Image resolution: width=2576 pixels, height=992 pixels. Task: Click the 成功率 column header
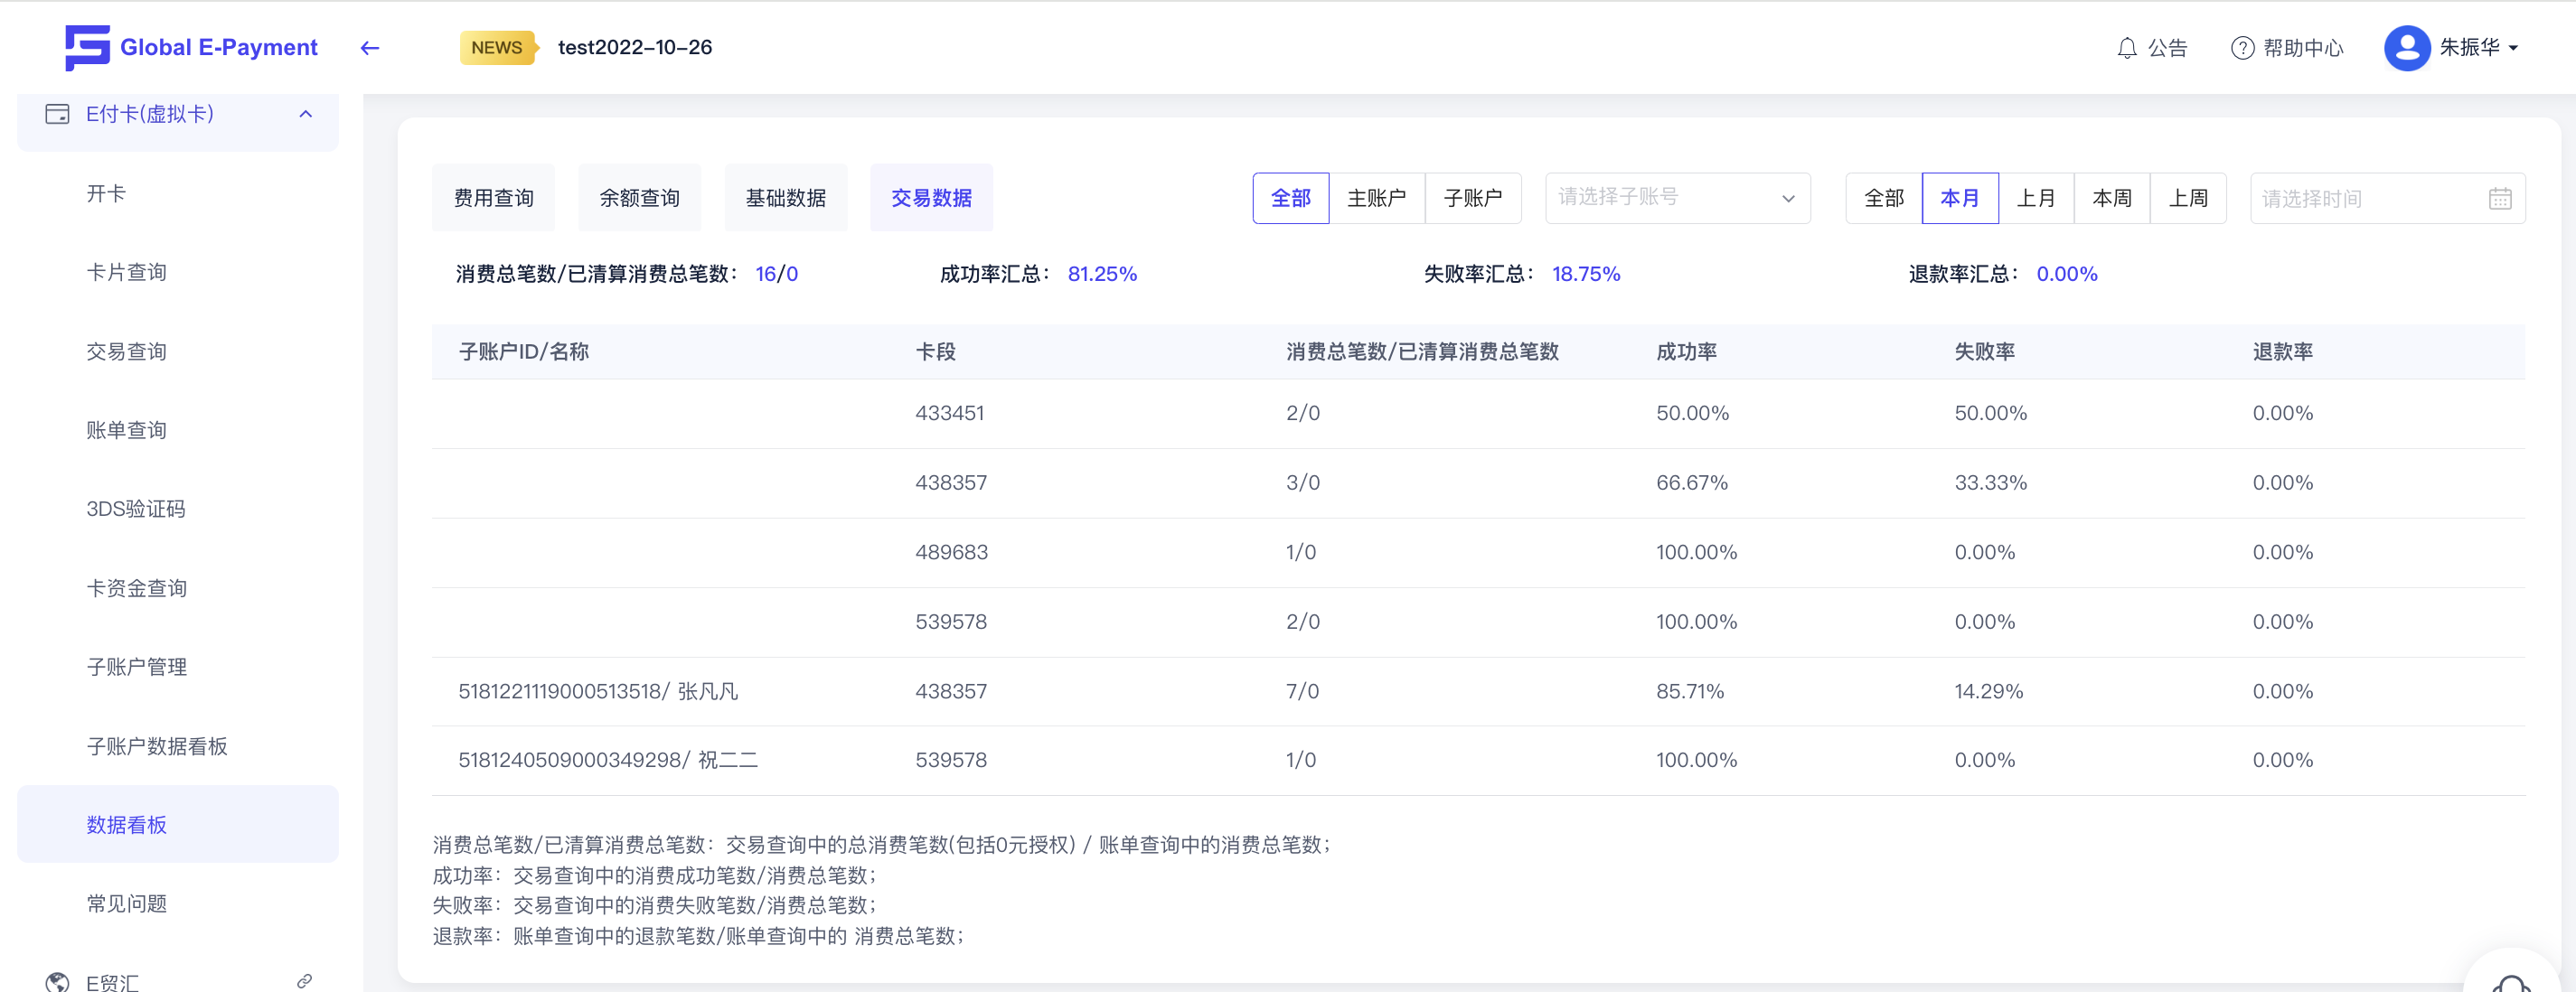point(1686,351)
